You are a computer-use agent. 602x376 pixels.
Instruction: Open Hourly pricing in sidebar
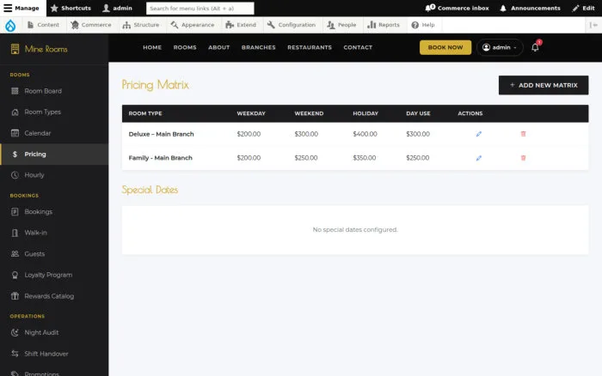pos(54,175)
